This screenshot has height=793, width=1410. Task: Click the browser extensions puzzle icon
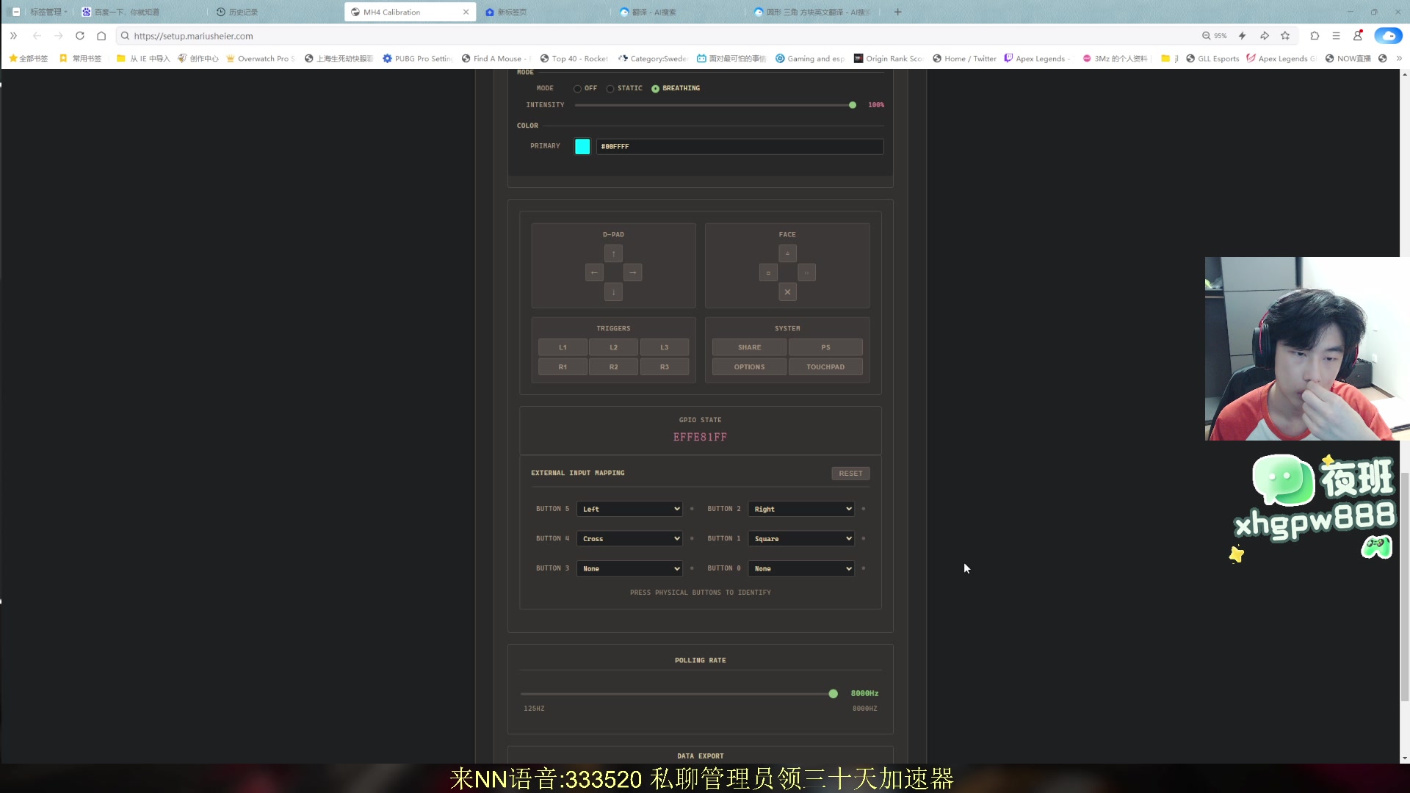tap(1314, 35)
